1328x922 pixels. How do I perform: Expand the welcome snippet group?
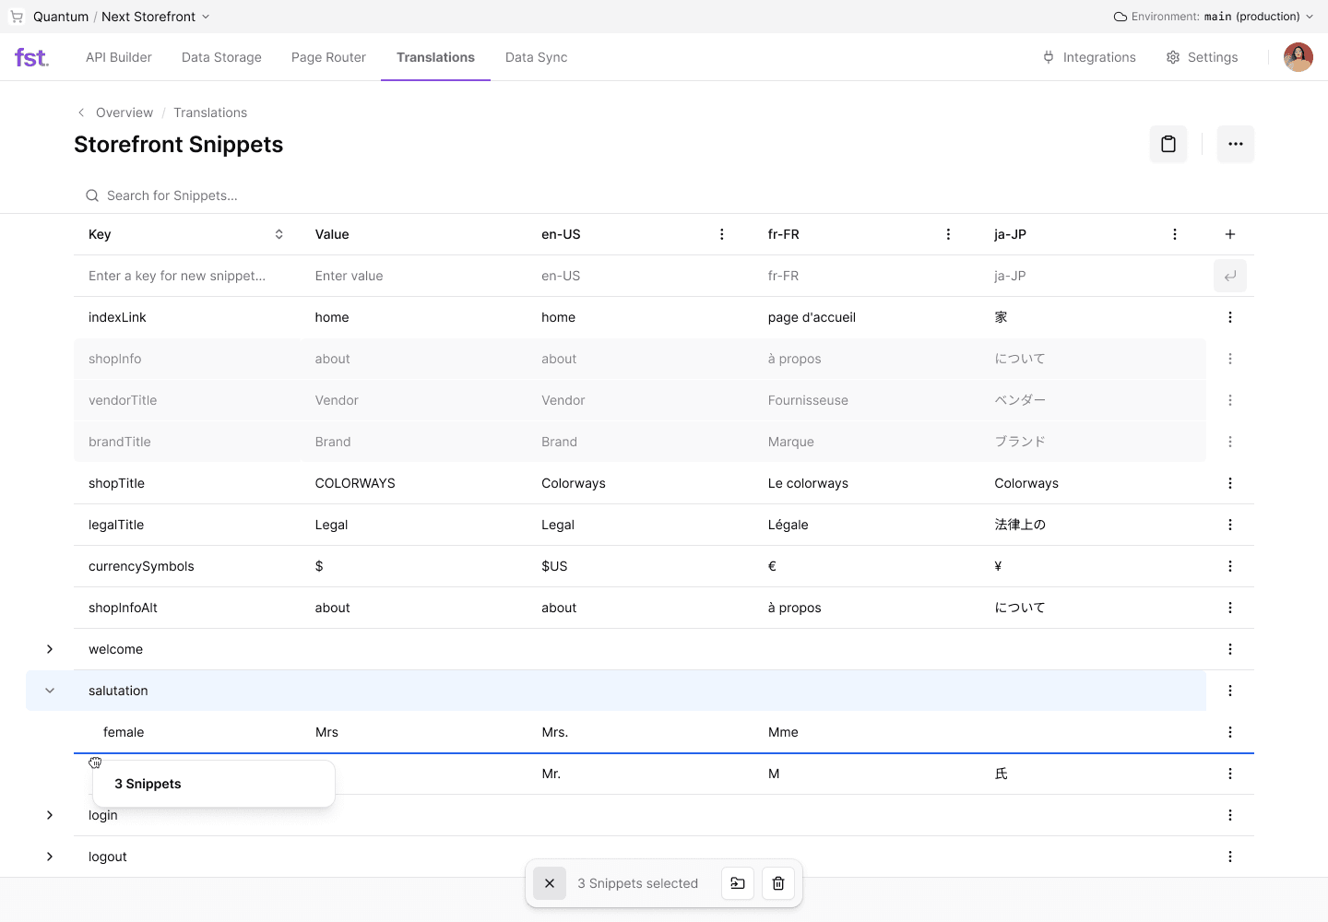[49, 649]
